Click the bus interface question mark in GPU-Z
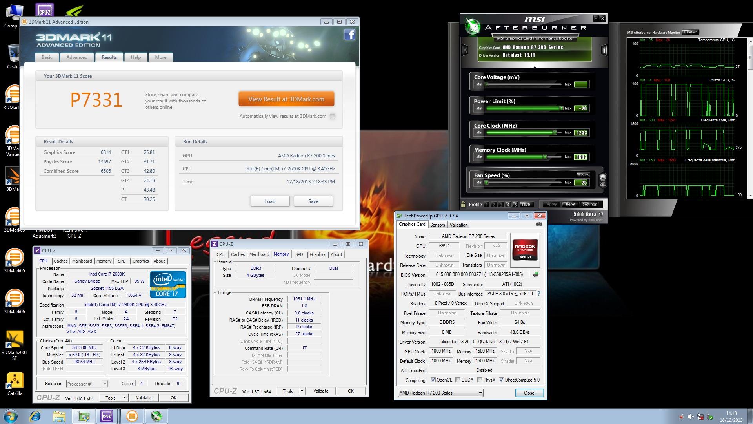 [x=538, y=294]
